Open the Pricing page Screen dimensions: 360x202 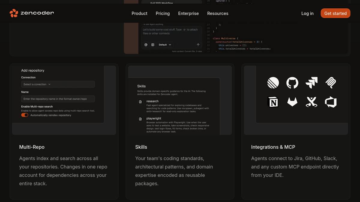pyautogui.click(x=163, y=13)
